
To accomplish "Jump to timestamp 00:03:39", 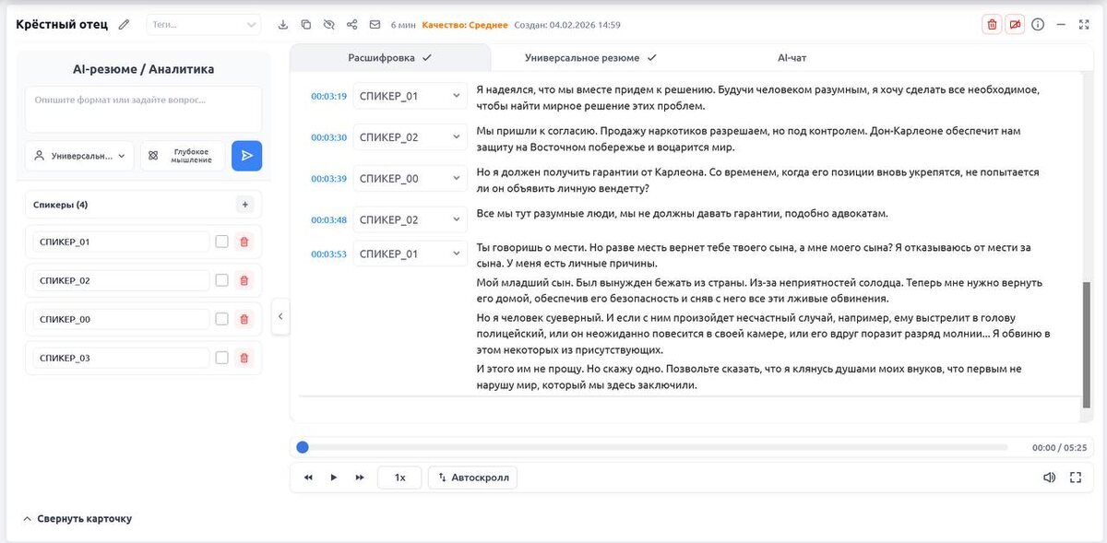I will (x=328, y=179).
